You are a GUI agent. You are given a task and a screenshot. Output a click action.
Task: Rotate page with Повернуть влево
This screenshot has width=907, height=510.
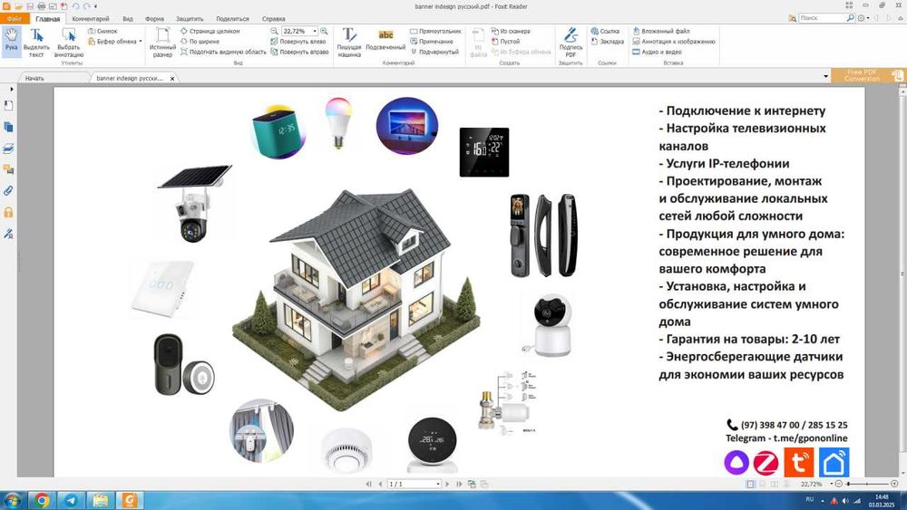pos(298,42)
